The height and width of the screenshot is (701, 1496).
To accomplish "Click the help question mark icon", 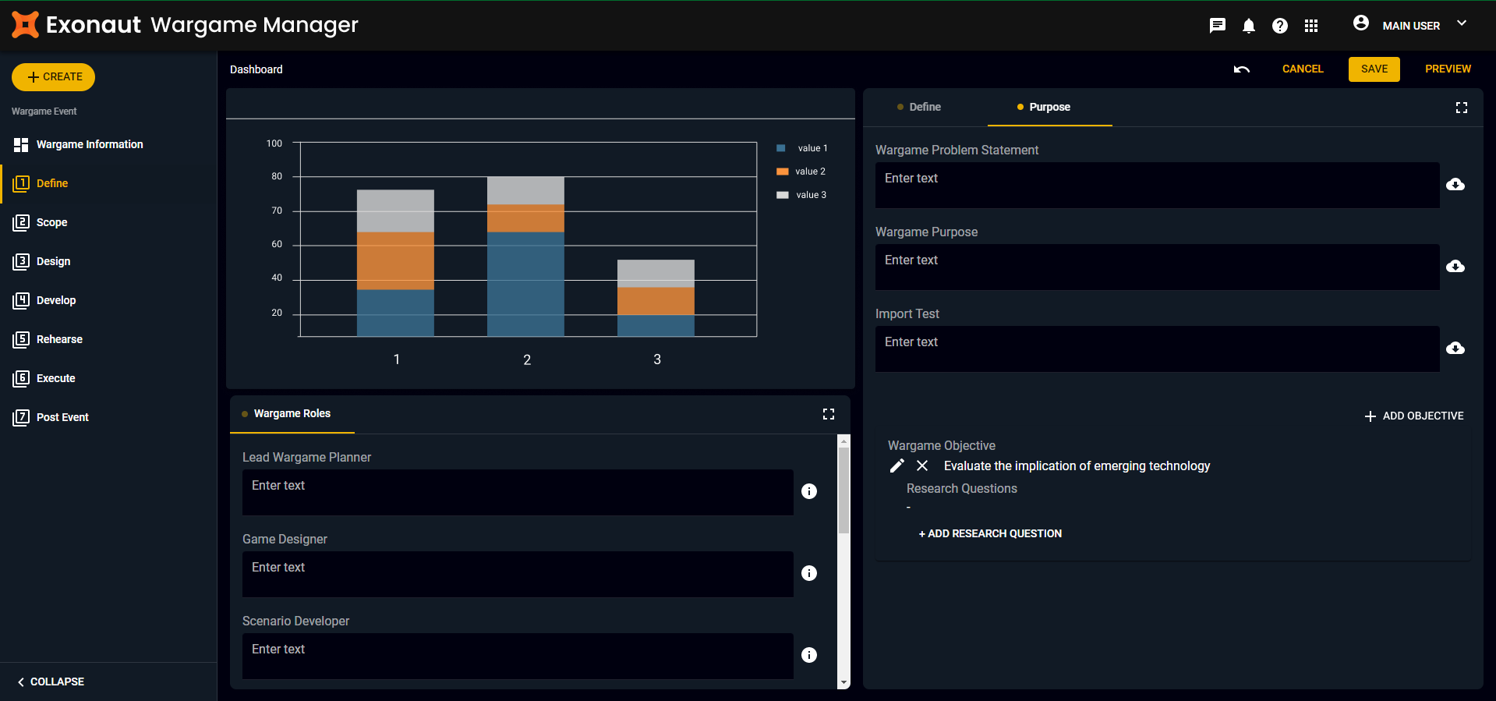I will click(x=1279, y=26).
